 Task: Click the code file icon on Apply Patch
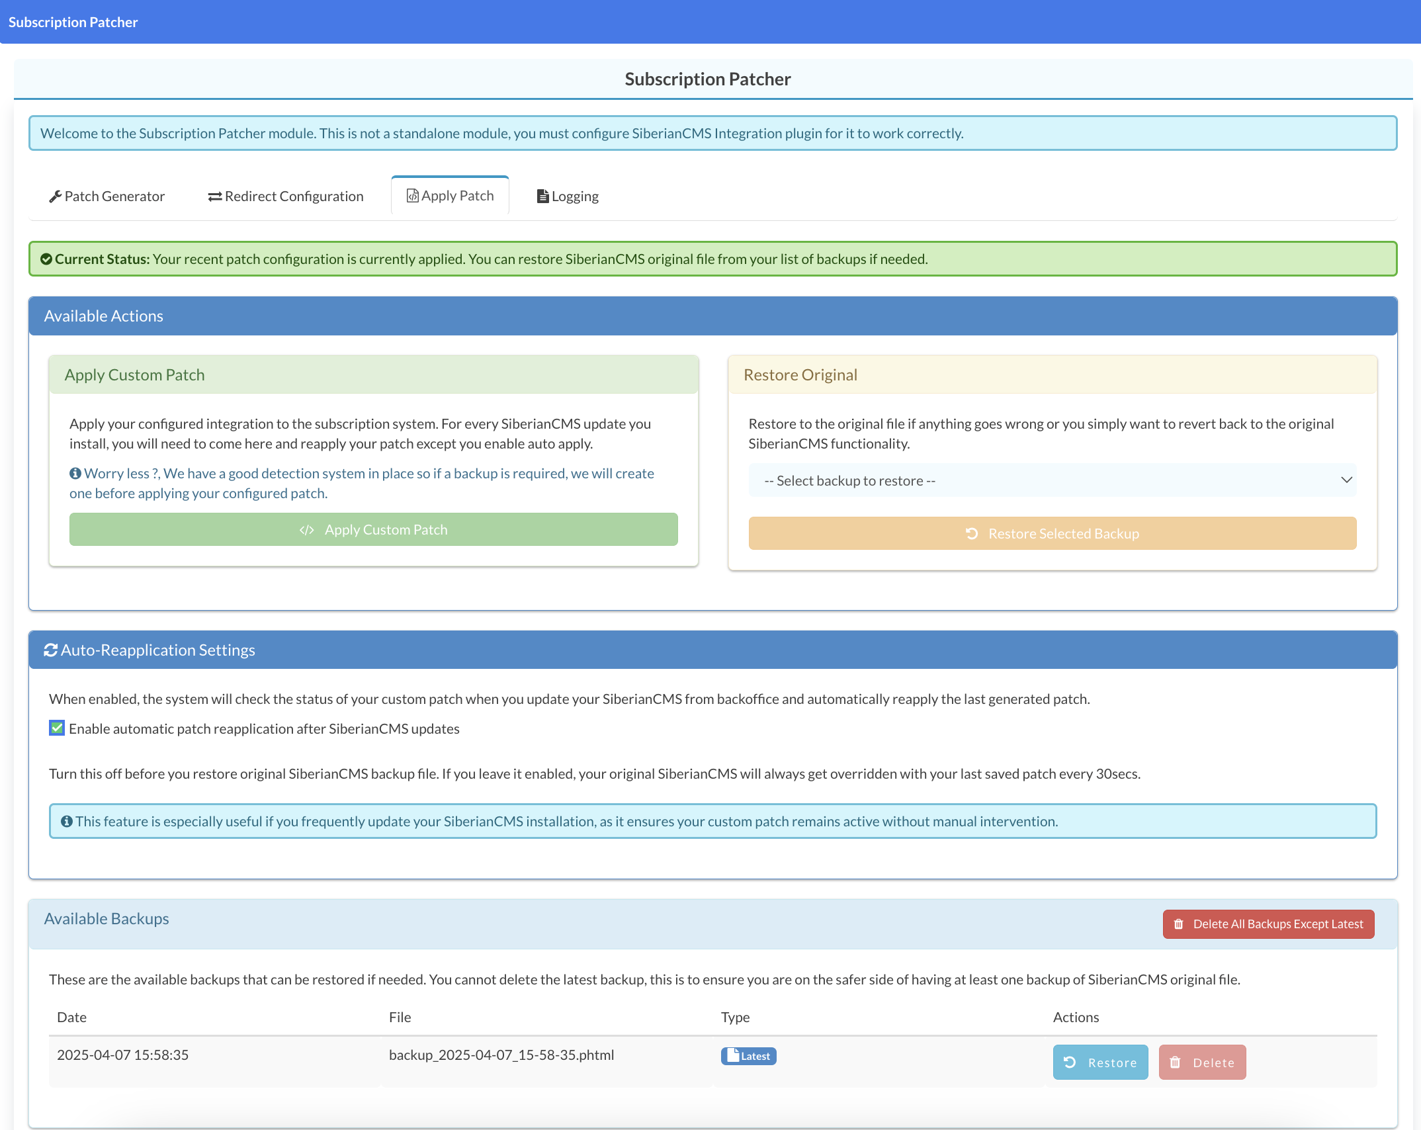tap(412, 195)
